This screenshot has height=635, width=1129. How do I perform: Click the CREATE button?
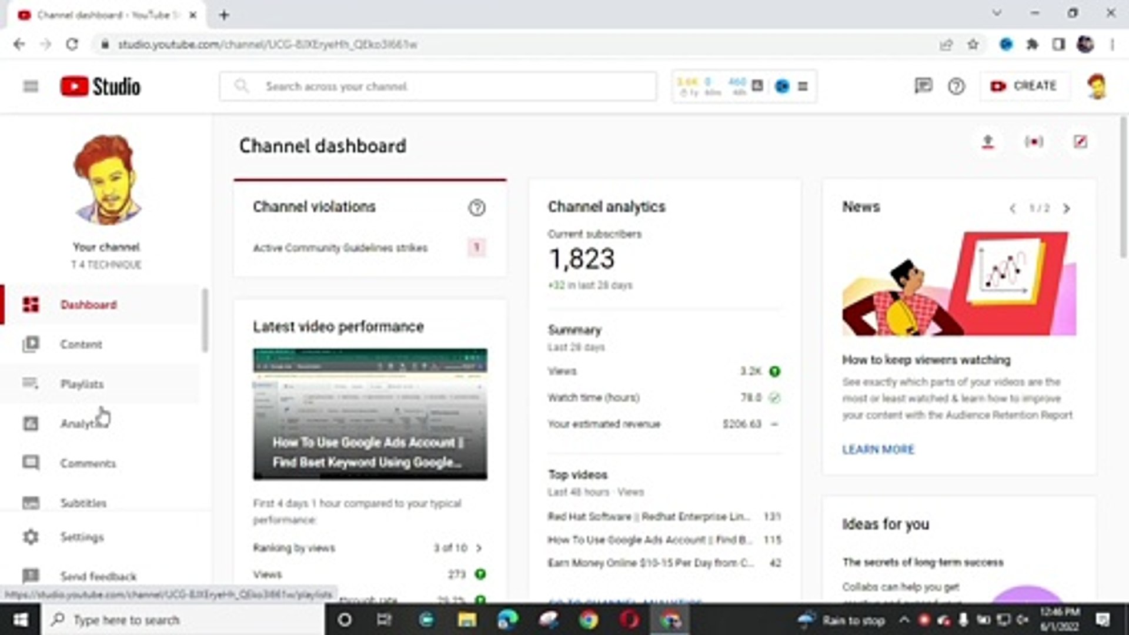point(1024,86)
